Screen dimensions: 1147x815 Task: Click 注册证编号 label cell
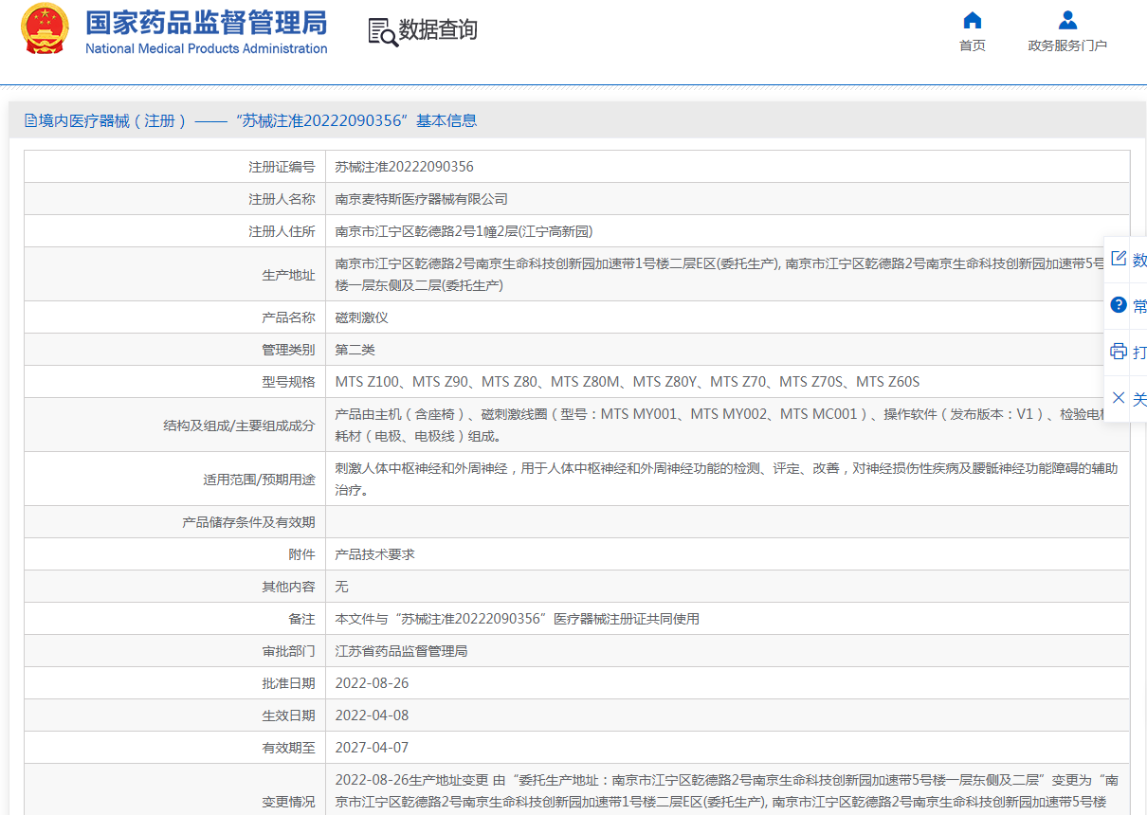(x=175, y=167)
